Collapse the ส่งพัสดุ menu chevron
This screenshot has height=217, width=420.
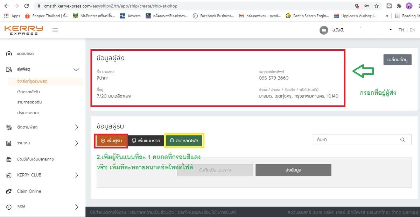76,70
